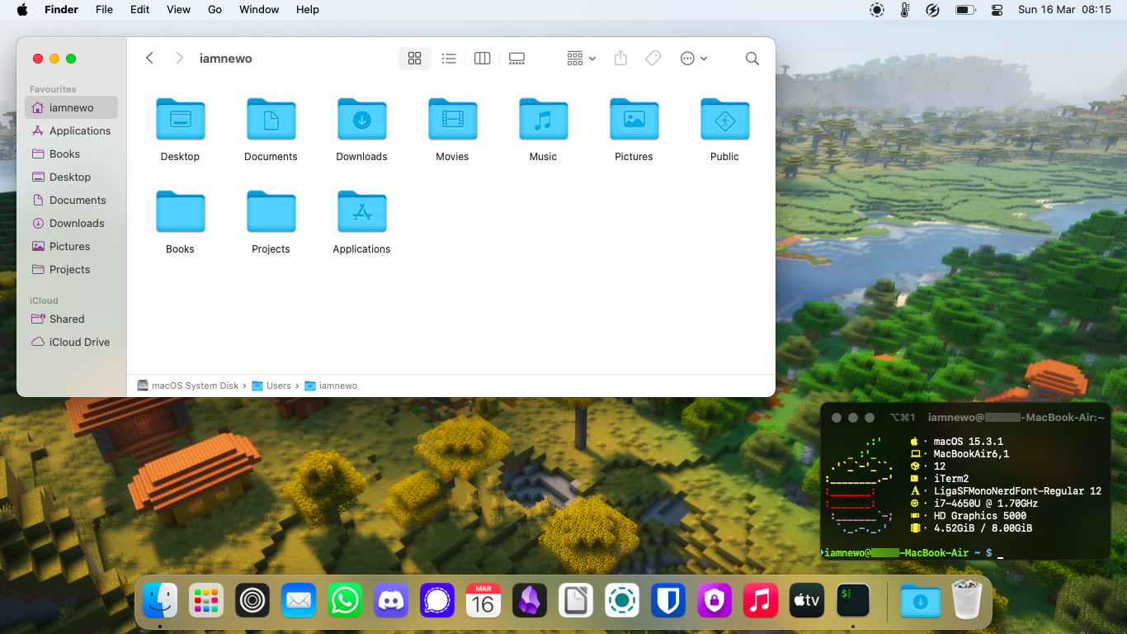Select Projects in Finder sidebar

[x=71, y=269]
